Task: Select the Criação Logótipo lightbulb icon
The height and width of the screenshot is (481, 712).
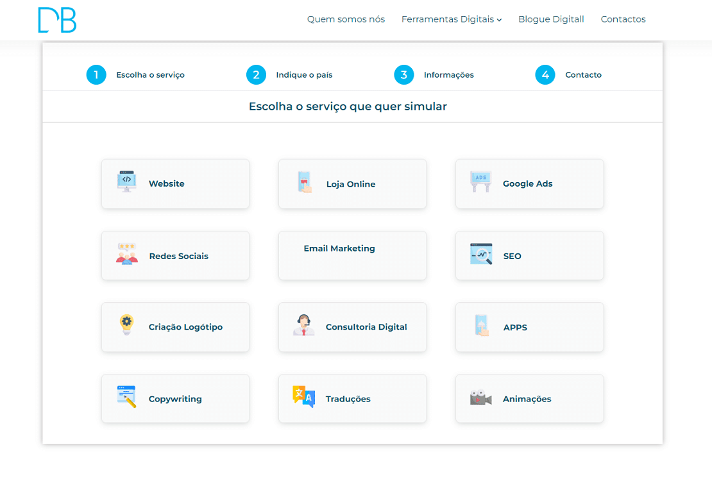Action: coord(126,325)
